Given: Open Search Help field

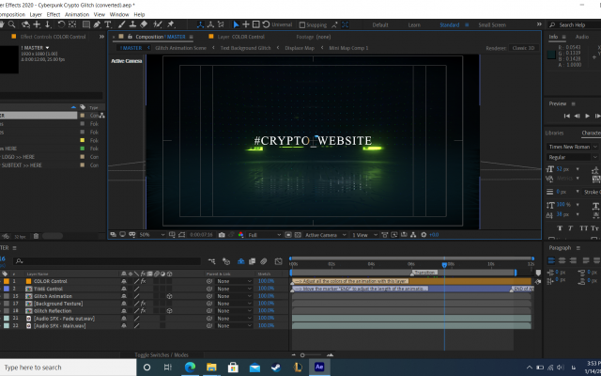Looking at the screenshot, I should 572,24.
